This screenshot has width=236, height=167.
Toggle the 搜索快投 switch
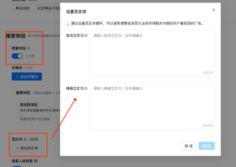pyautogui.click(x=17, y=56)
